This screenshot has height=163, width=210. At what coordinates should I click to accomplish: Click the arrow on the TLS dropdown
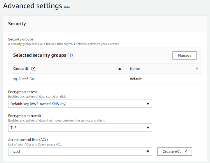pos(148,127)
